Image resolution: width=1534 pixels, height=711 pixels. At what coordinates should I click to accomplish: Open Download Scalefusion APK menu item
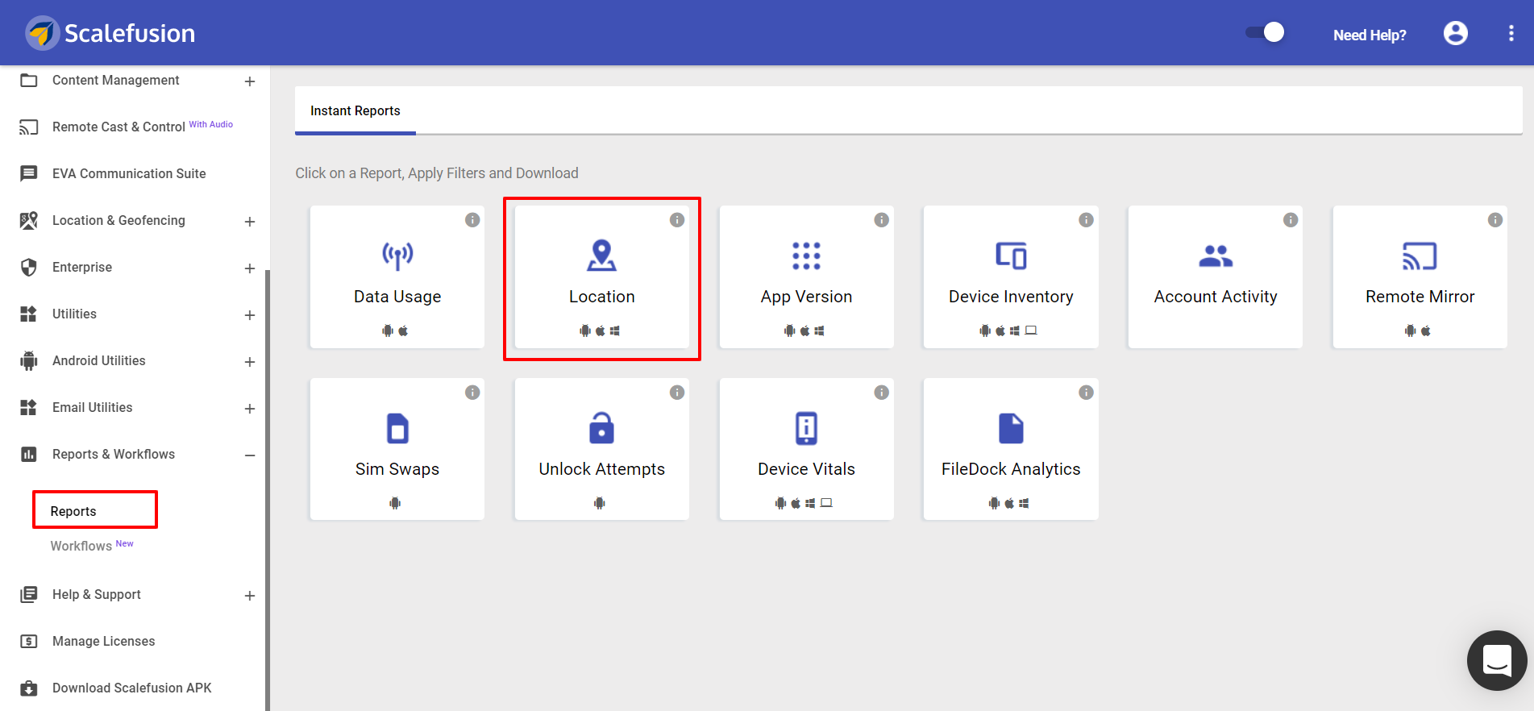[133, 688]
